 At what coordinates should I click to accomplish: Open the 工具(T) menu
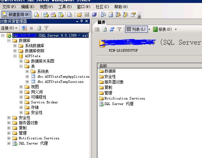point(65,7)
